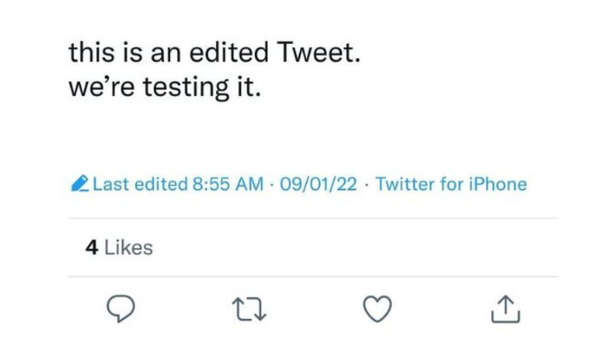Click the word 'Twitter' in source label
This screenshot has height=355, width=595.
coord(405,184)
